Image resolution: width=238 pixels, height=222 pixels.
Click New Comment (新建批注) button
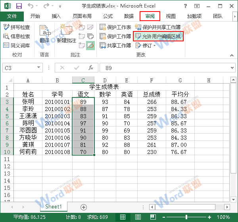66,35
